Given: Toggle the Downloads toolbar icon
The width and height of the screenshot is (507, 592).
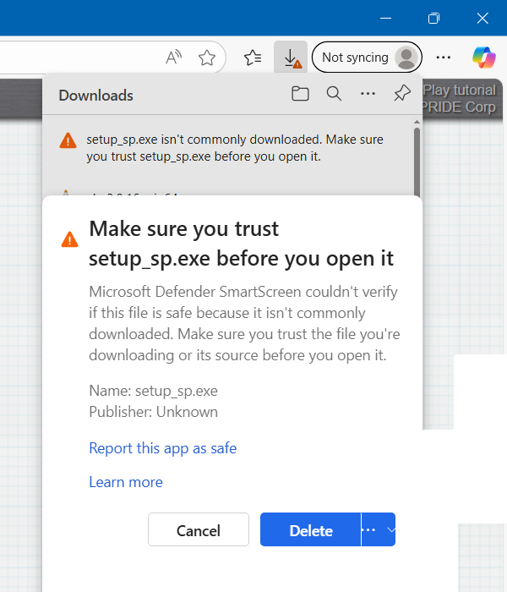Looking at the screenshot, I should (291, 58).
